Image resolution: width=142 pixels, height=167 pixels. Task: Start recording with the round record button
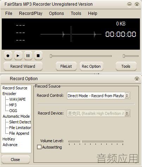8,56
